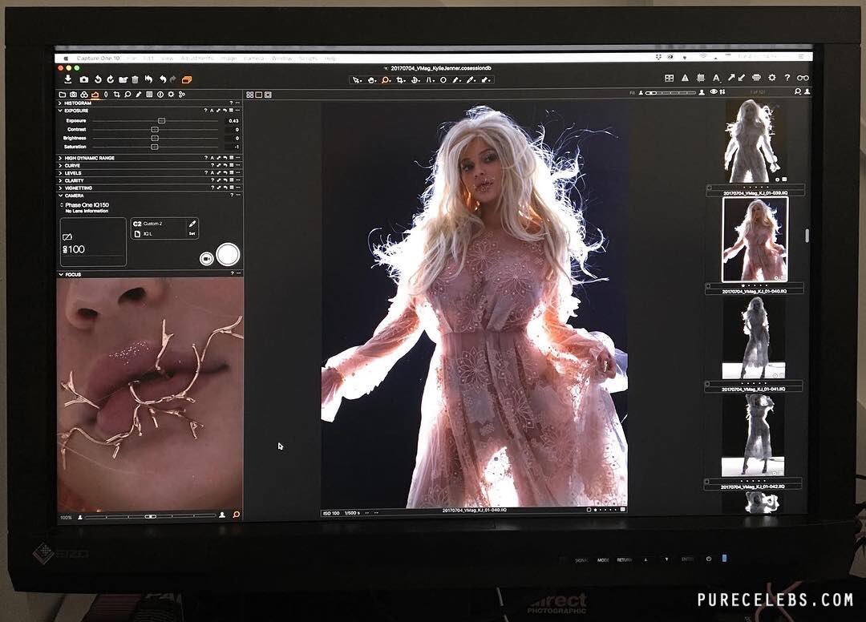Screen dimensions: 866x622
Task: Select thumbnail 20170704_VMag_KJ_01-041.IIQ
Action: 754,338
